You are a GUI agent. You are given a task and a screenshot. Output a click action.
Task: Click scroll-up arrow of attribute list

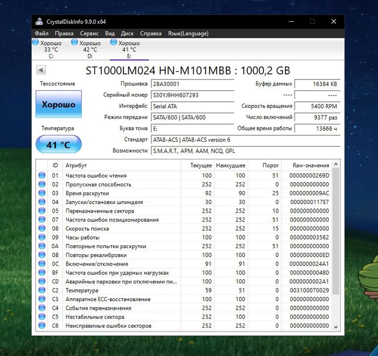point(336,164)
